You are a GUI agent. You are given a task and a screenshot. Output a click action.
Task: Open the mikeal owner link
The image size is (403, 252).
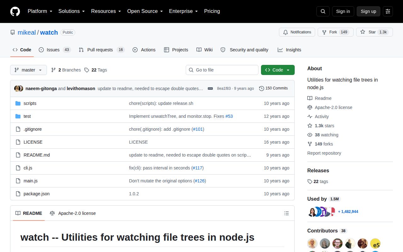tap(26, 32)
